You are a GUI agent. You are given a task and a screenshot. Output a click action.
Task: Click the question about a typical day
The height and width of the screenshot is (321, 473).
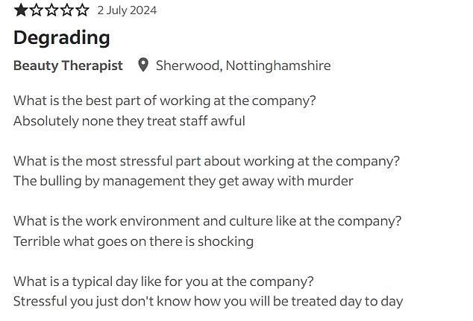point(163,282)
